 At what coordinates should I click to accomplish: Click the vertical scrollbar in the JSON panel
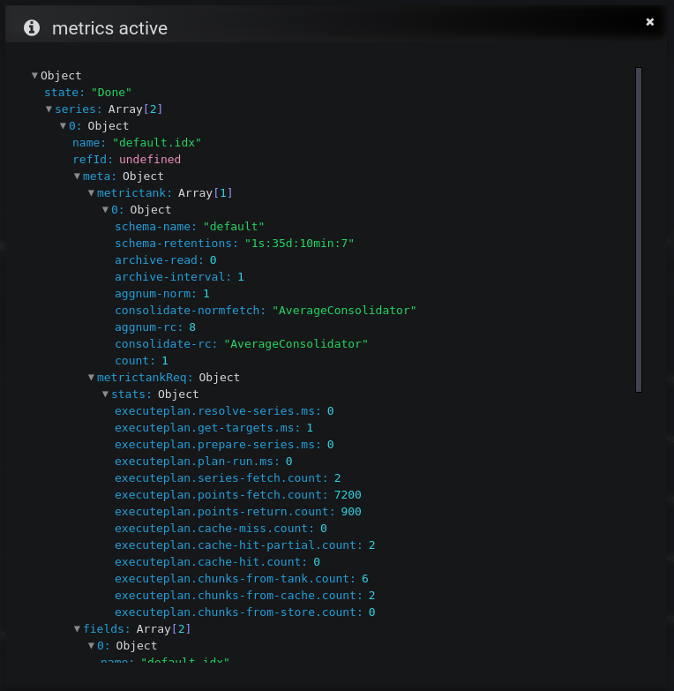(639, 229)
